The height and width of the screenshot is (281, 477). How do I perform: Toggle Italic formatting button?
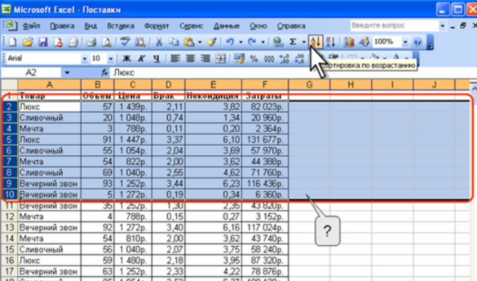[x=139, y=59]
